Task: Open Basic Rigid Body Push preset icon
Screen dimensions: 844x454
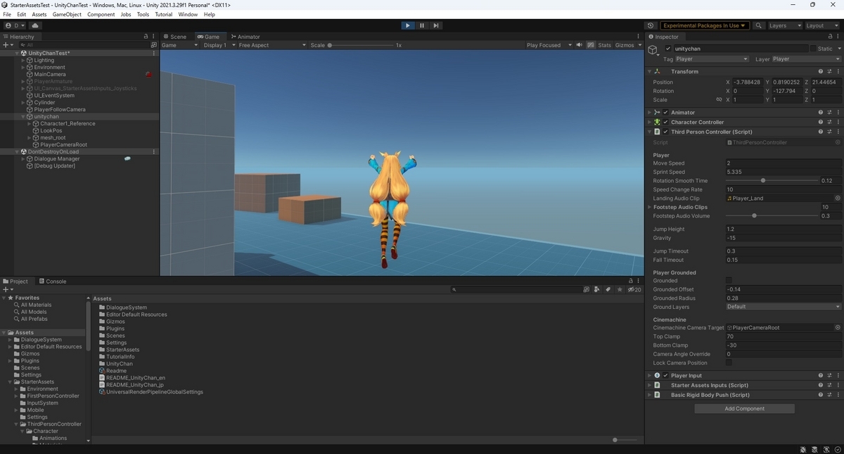Action: point(829,395)
